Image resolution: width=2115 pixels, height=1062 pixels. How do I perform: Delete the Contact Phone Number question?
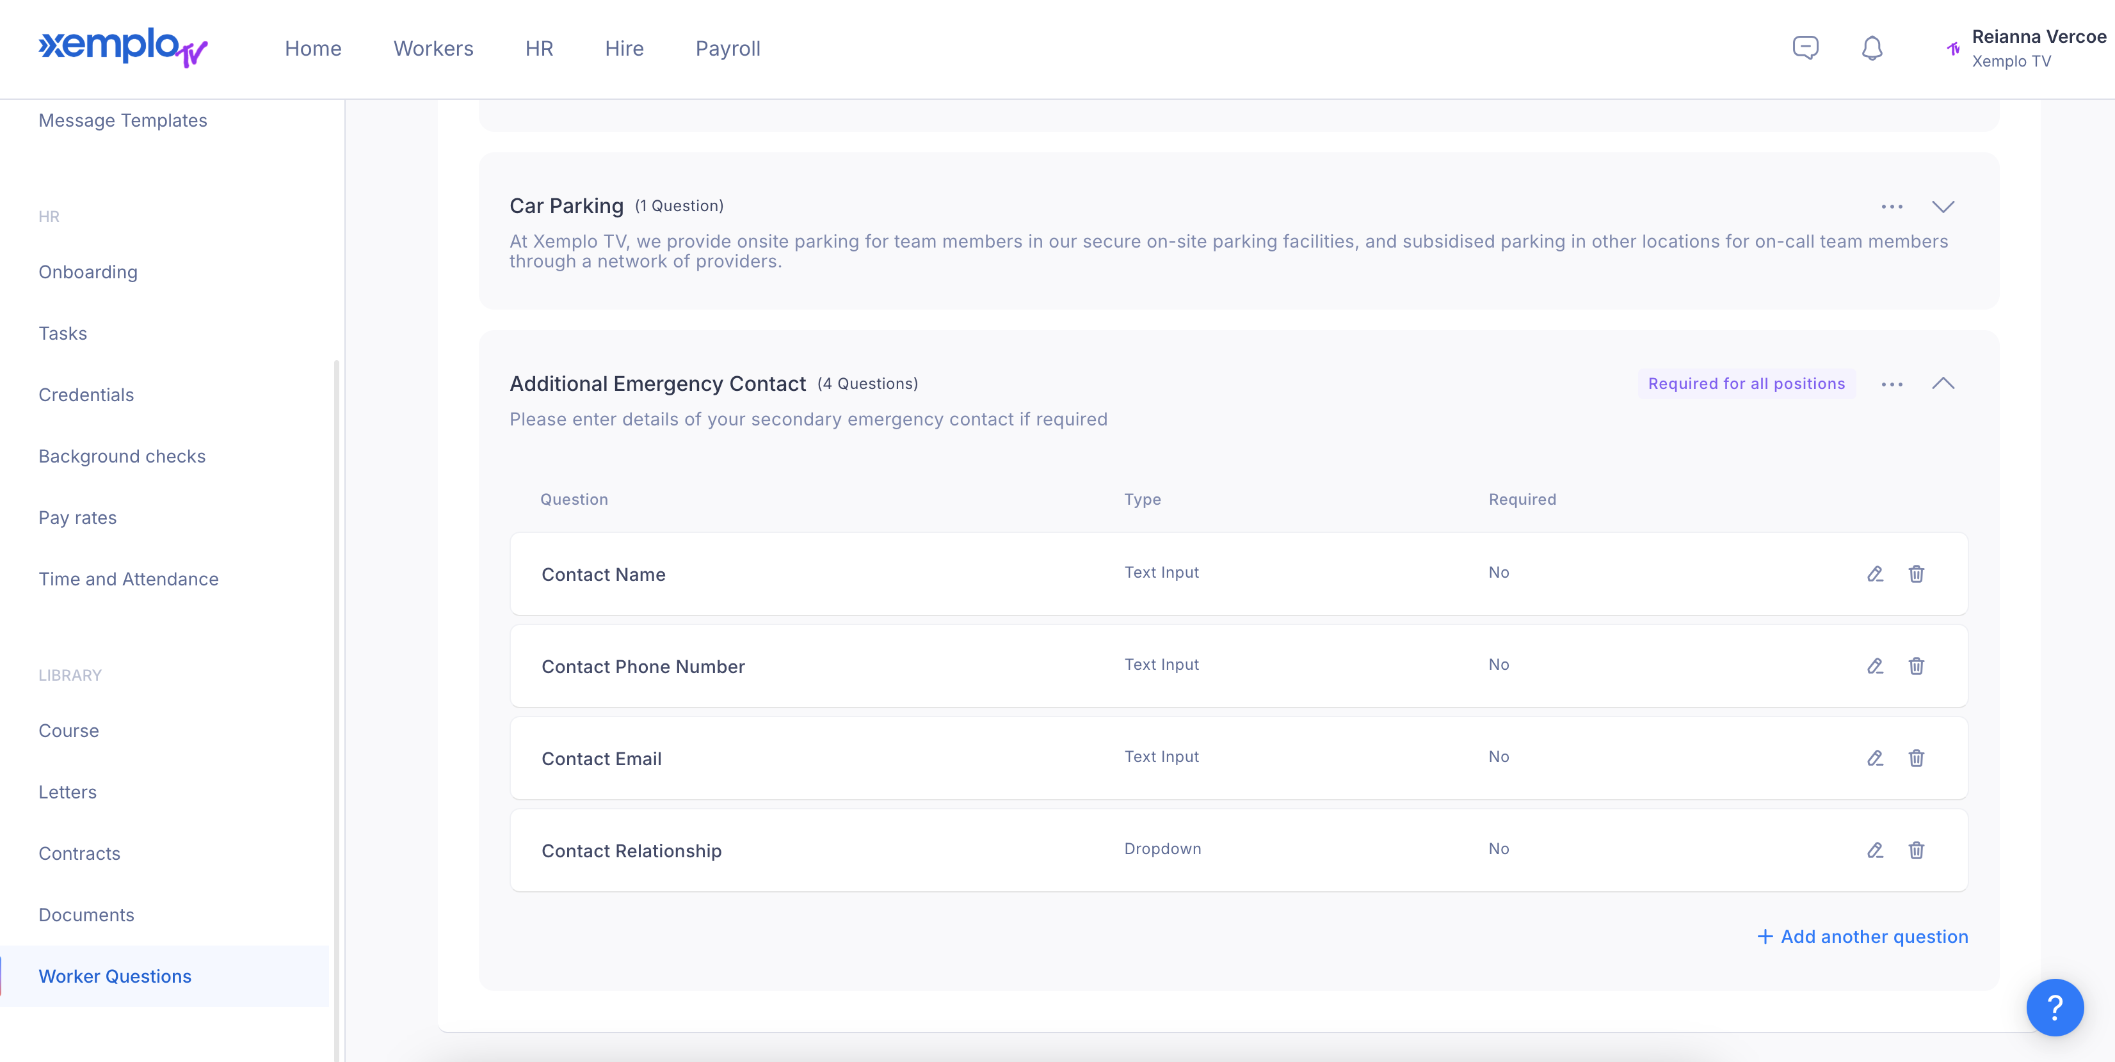(x=1917, y=665)
